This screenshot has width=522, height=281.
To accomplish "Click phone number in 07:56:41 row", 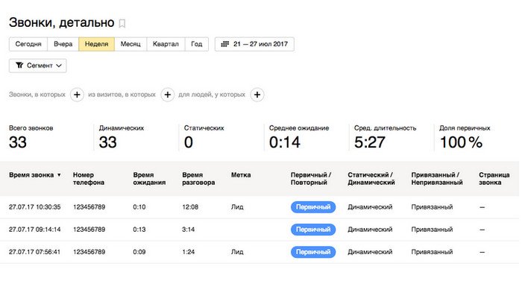I will point(89,252).
